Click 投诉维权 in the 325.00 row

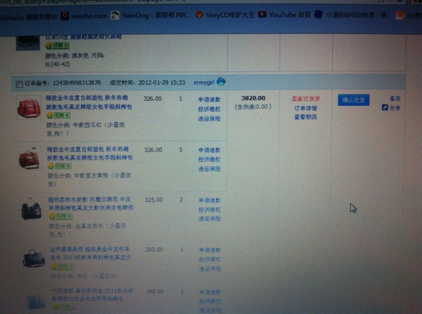coord(209,210)
